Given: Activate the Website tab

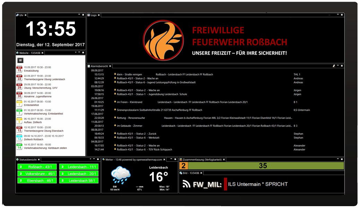Looking at the screenshot, I should [x=29, y=53].
